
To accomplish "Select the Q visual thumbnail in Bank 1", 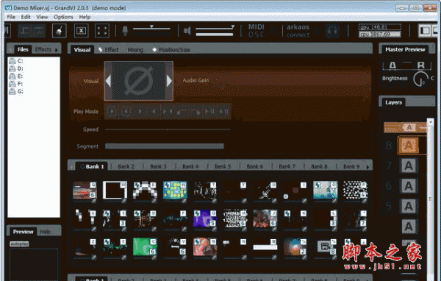I will click(x=85, y=191).
